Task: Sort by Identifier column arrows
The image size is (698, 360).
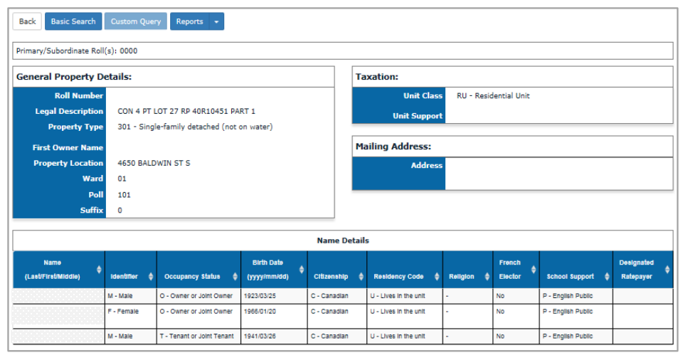Action: click(151, 277)
